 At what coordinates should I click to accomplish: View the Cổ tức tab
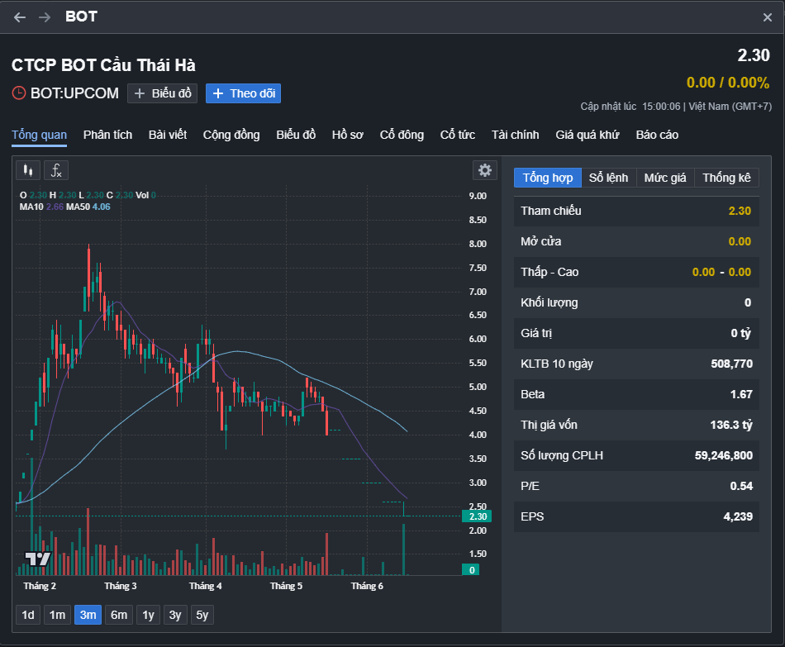click(457, 135)
